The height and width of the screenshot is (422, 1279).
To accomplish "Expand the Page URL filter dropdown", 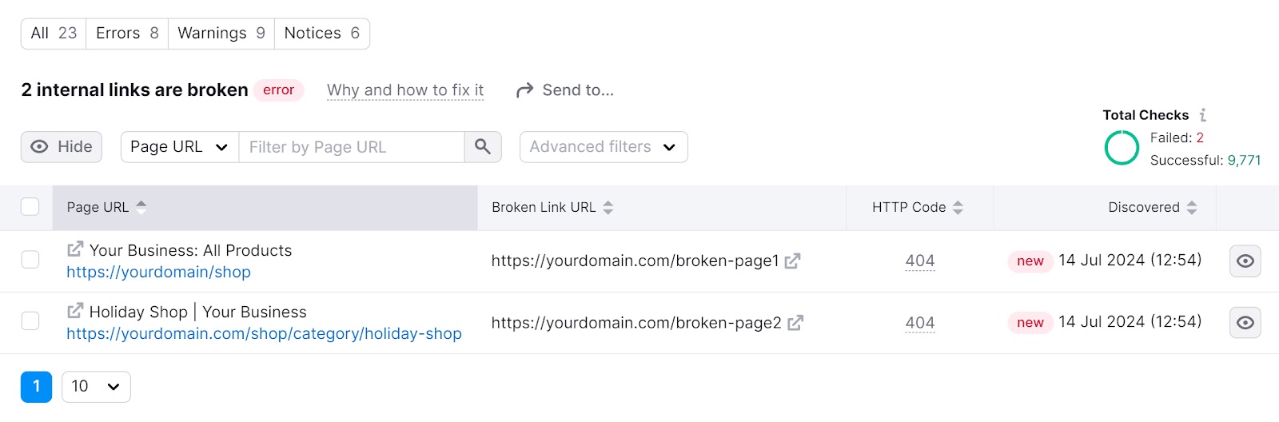I will [x=179, y=147].
